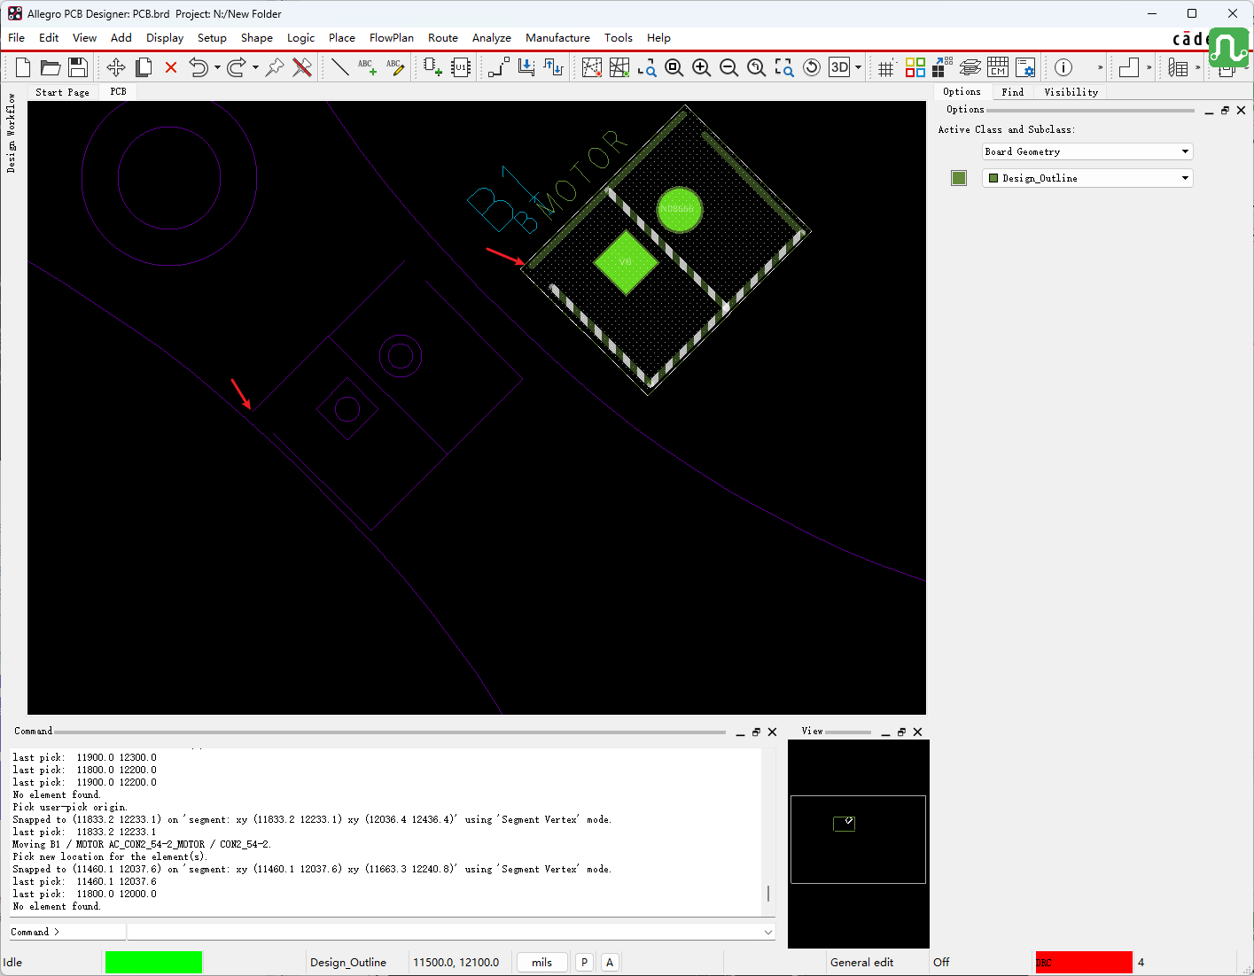Click the command log scrollbar
The width and height of the screenshot is (1254, 976).
click(768, 893)
